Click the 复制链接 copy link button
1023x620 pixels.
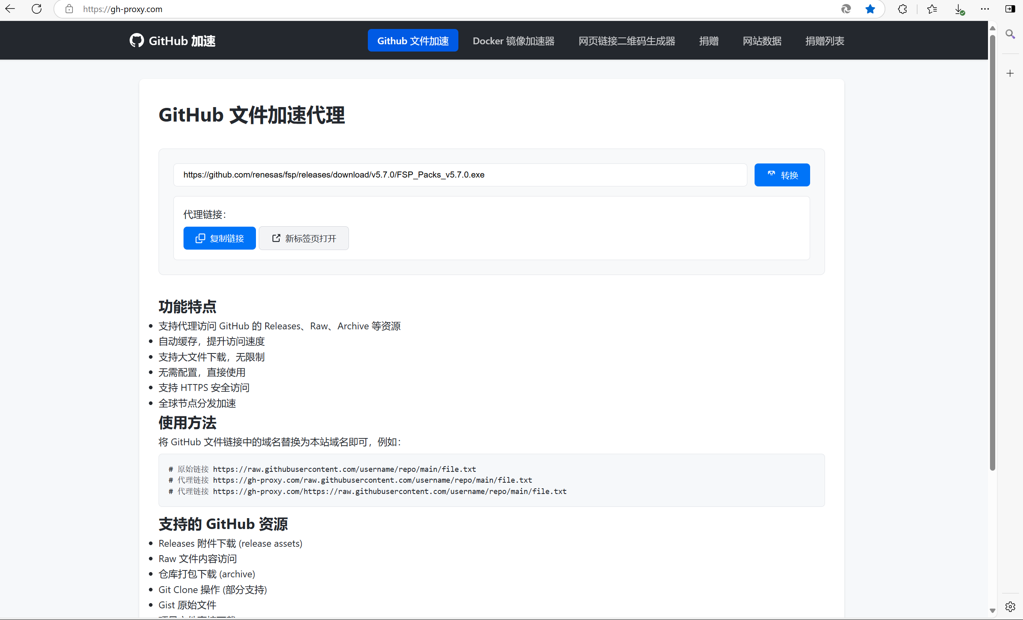click(x=219, y=238)
